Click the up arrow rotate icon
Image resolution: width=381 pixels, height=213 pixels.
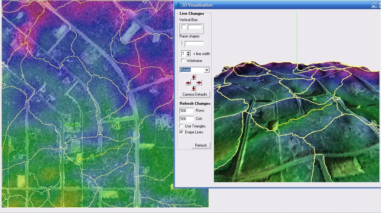click(193, 77)
